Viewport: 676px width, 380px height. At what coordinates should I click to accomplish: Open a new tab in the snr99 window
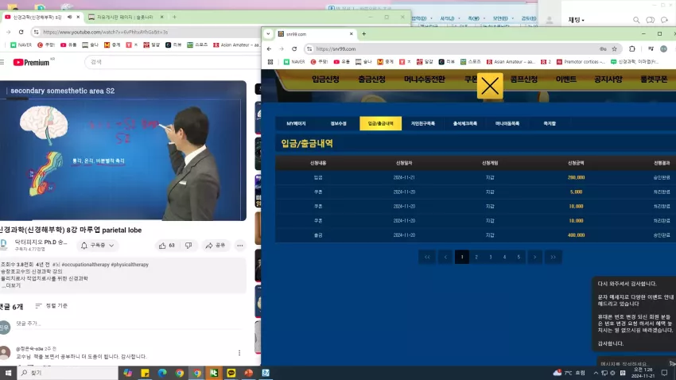click(364, 33)
